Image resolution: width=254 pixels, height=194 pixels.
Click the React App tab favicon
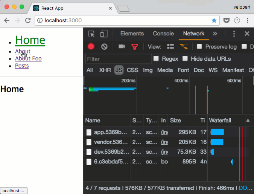(x=36, y=8)
